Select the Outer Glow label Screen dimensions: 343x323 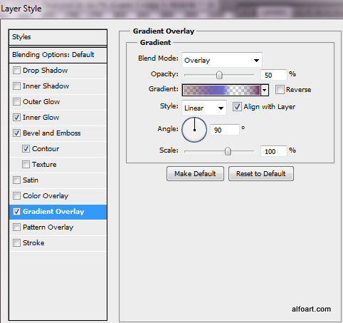coord(41,102)
